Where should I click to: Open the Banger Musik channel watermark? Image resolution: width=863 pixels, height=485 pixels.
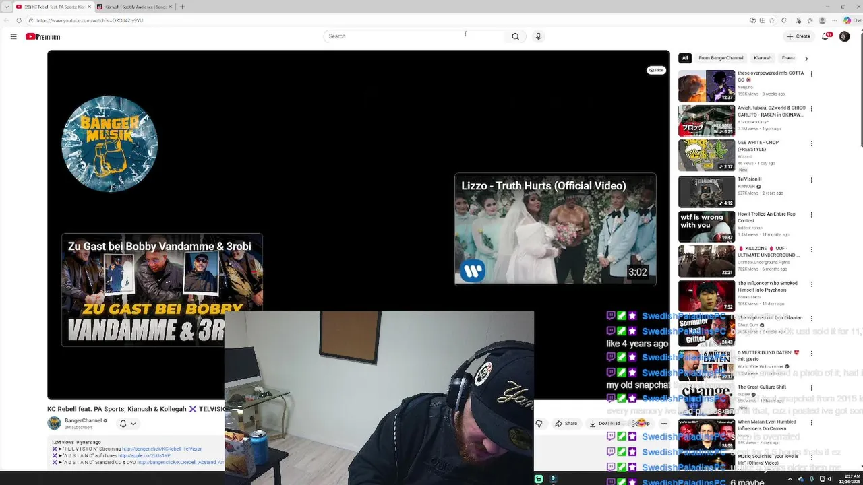[109, 143]
